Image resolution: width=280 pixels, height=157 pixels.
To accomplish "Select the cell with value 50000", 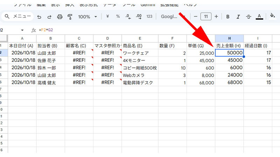I will click(x=230, y=53).
